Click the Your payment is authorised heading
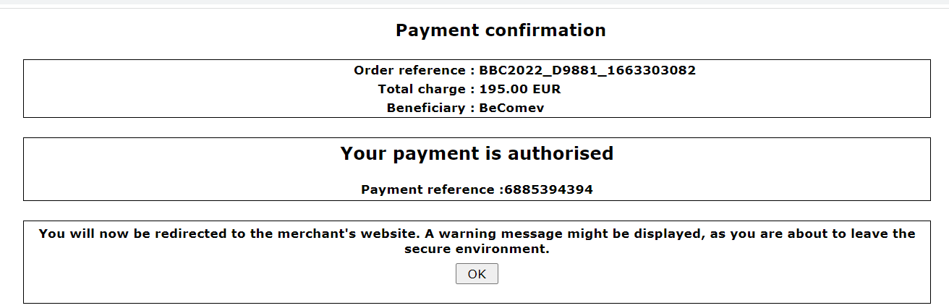This screenshot has height=308, width=949. pos(477,153)
